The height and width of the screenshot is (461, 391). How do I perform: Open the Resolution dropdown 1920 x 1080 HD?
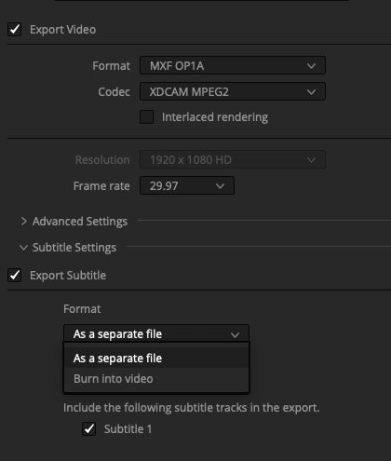tap(233, 159)
